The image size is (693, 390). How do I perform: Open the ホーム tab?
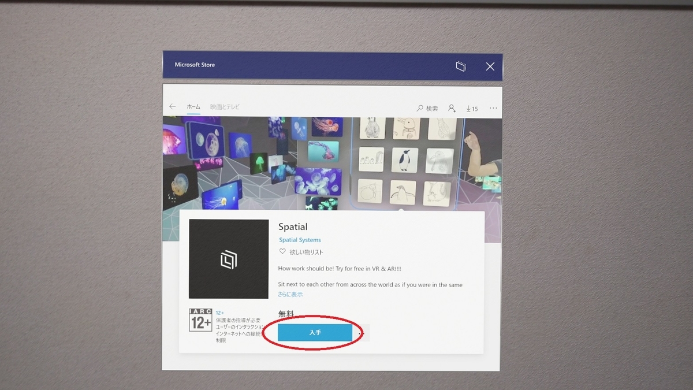(x=193, y=107)
